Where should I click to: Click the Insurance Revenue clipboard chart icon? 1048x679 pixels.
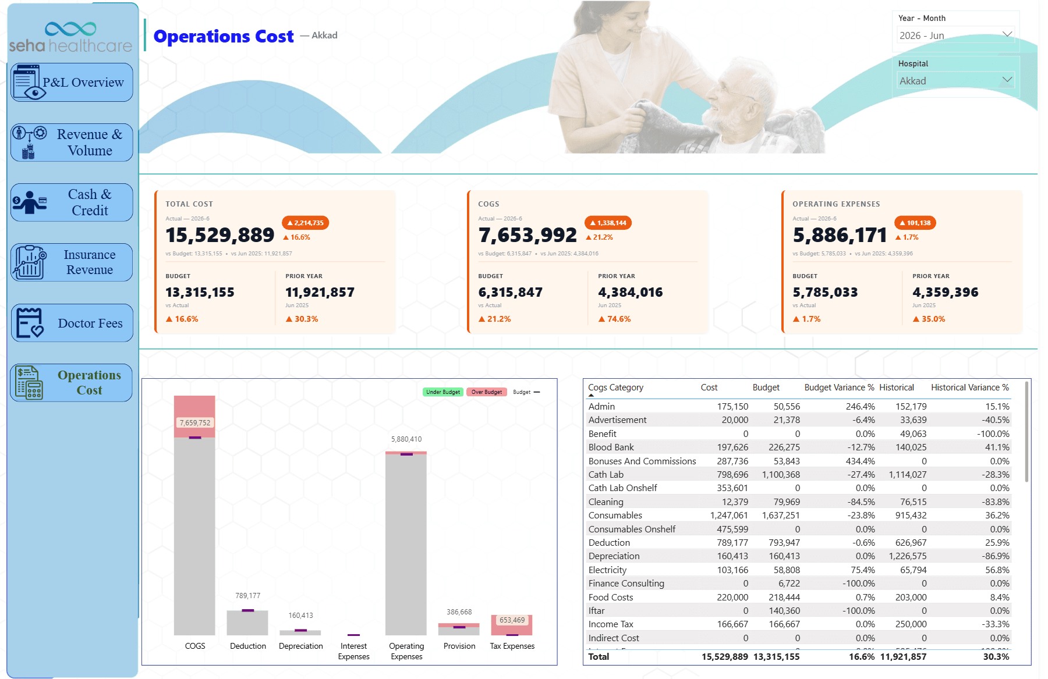tap(30, 262)
